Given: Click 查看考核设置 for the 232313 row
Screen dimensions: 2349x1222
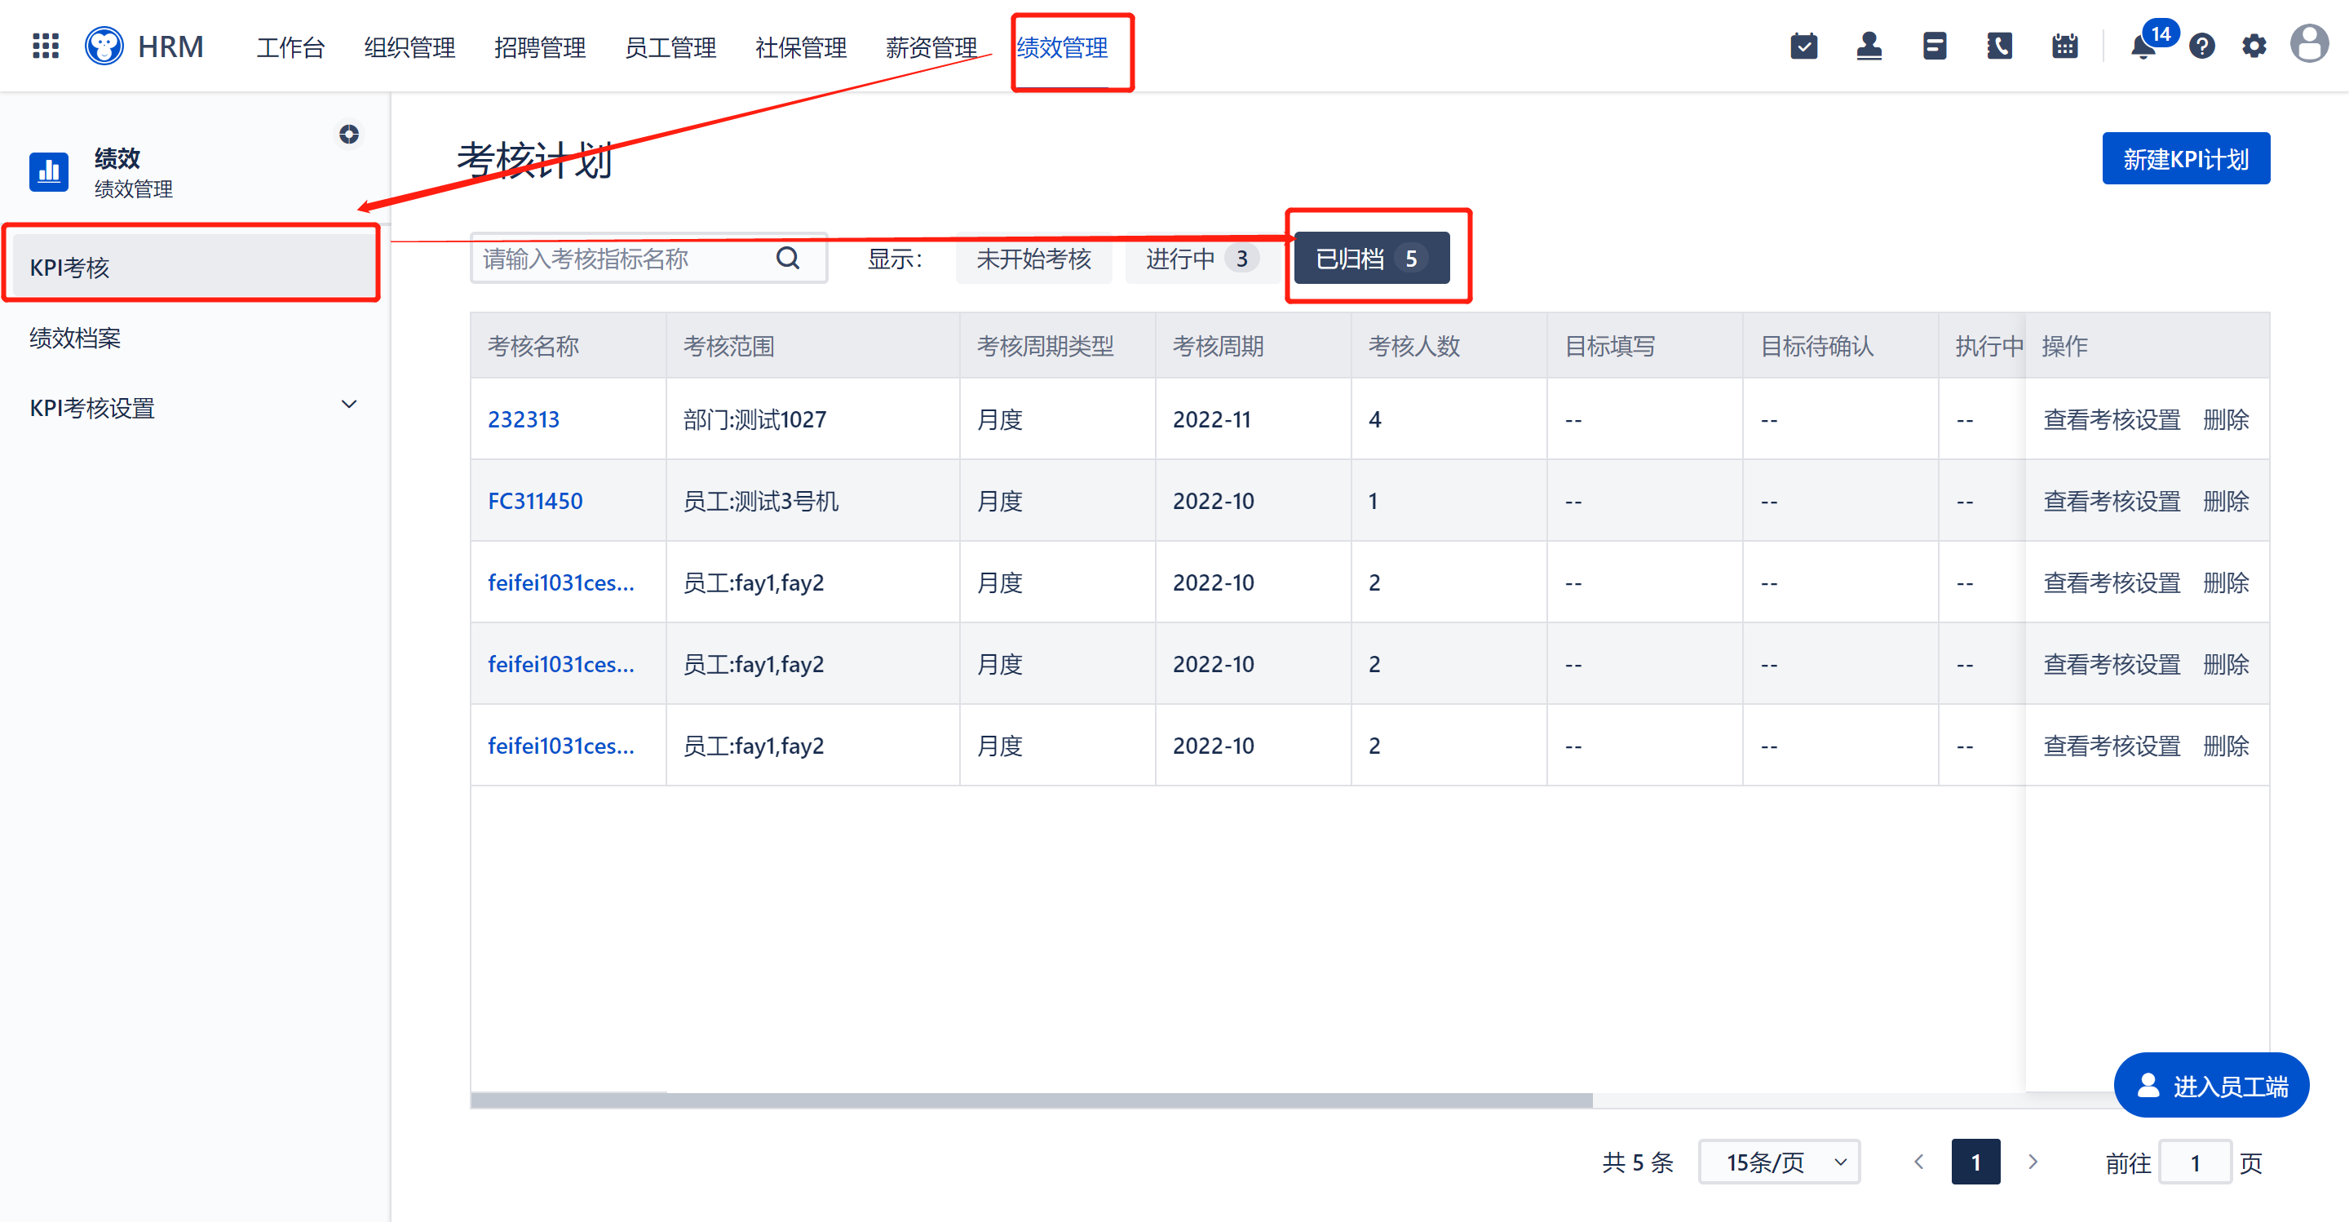Looking at the screenshot, I should tap(2111, 418).
